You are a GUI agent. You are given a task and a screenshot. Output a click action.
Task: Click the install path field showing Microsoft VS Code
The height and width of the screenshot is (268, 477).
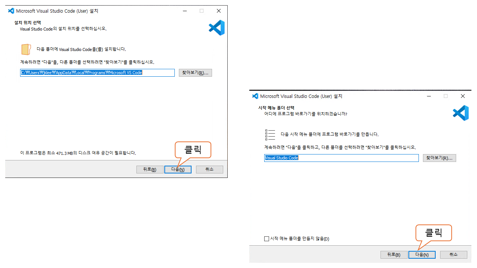[x=97, y=73]
